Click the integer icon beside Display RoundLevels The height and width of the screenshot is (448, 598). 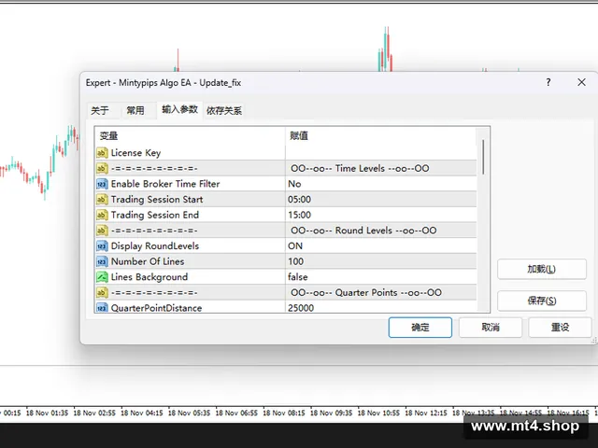[x=102, y=246]
